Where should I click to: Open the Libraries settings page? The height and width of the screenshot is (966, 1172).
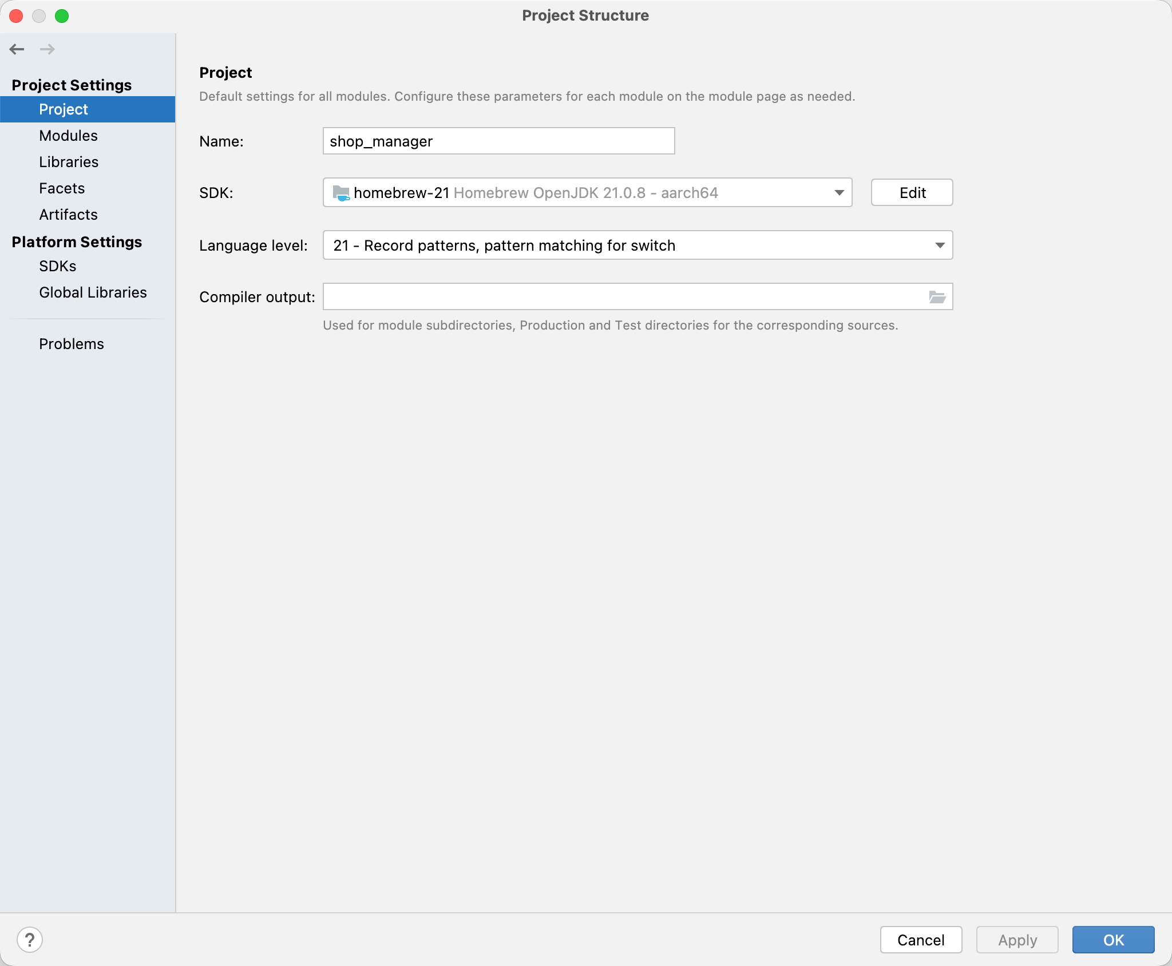[69, 162]
